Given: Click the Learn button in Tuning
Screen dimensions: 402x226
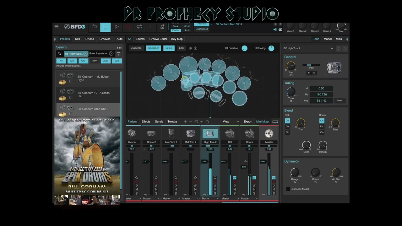Looking at the screenshot, I should (340, 100).
